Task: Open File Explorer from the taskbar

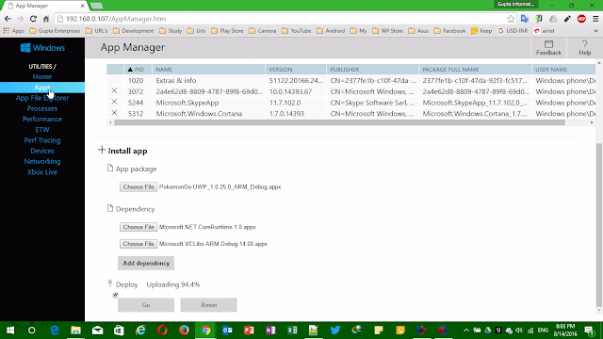Action: (x=75, y=331)
